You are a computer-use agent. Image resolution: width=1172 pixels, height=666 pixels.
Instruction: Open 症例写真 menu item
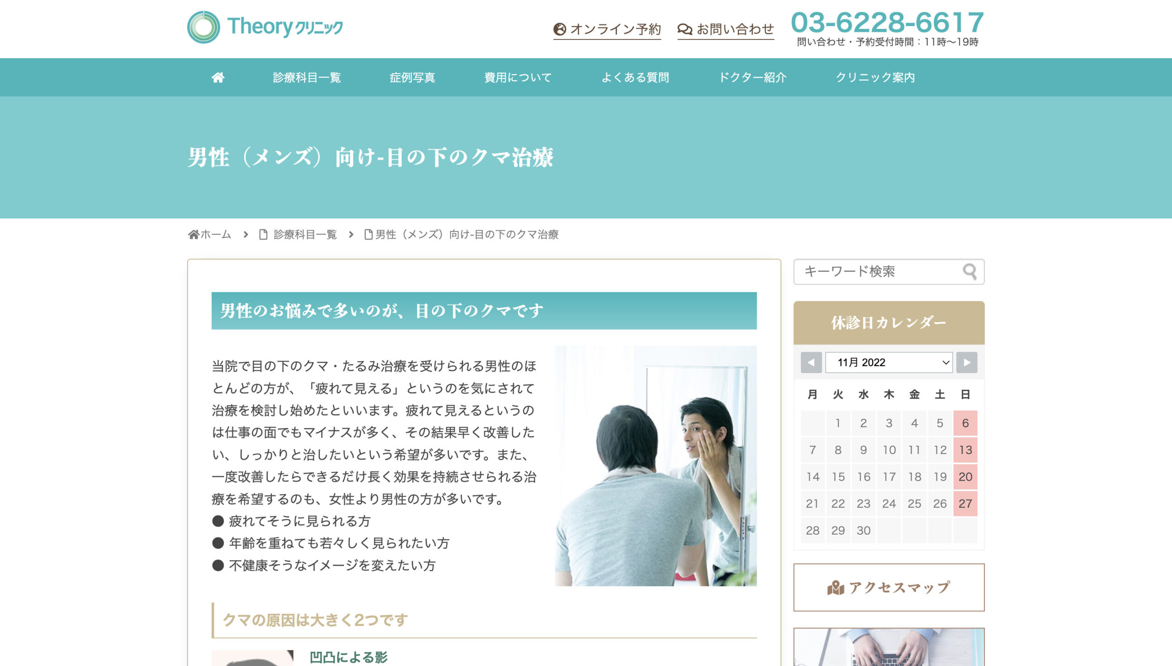click(412, 77)
